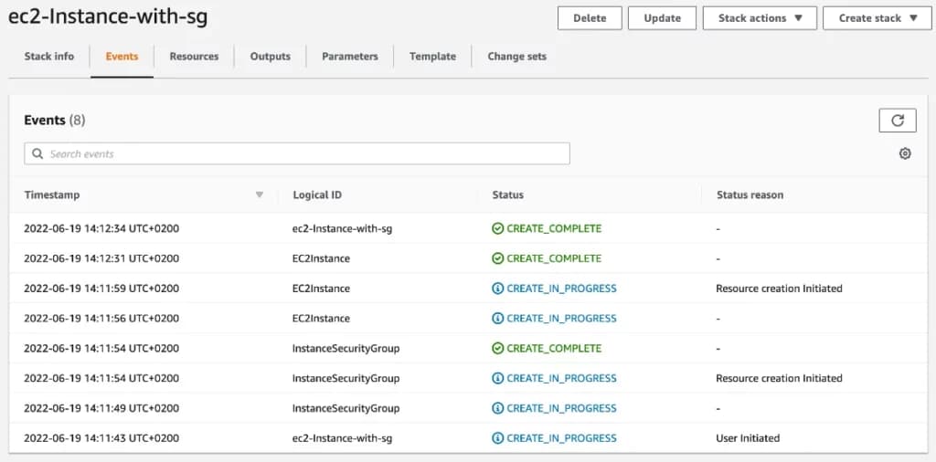Viewport: 936px width, 462px height.
Task: Sort by Timestamp using the arrow
Action: tap(260, 194)
